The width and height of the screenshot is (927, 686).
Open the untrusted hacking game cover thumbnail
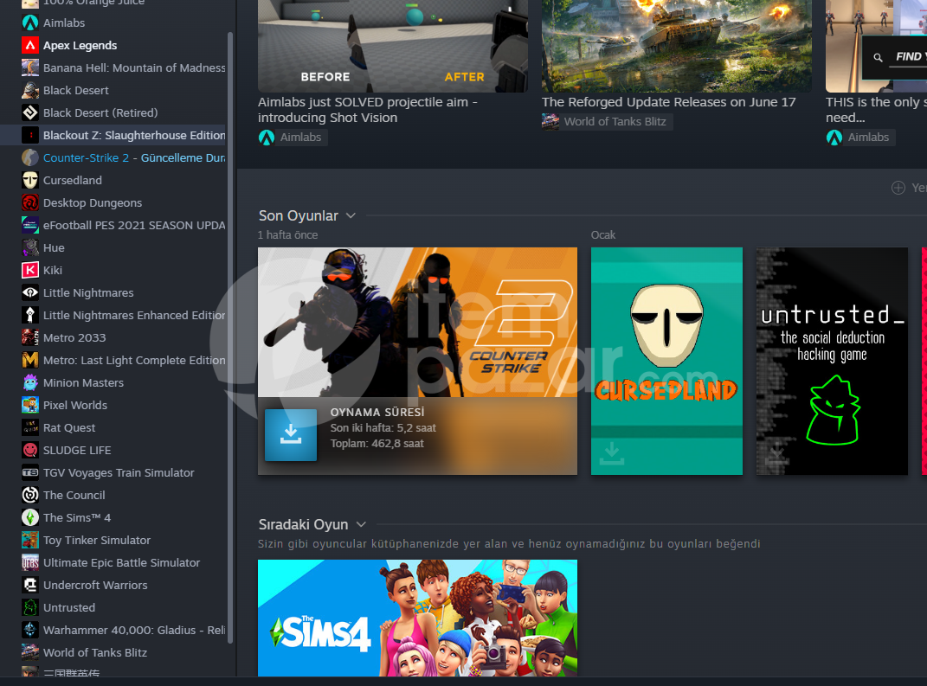click(832, 361)
